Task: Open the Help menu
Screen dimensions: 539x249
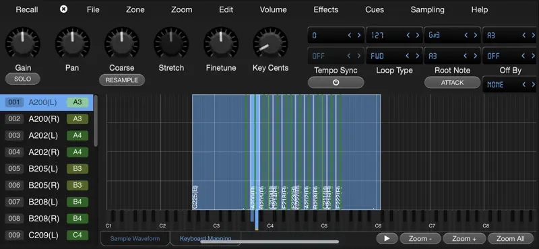Action: 480,9
